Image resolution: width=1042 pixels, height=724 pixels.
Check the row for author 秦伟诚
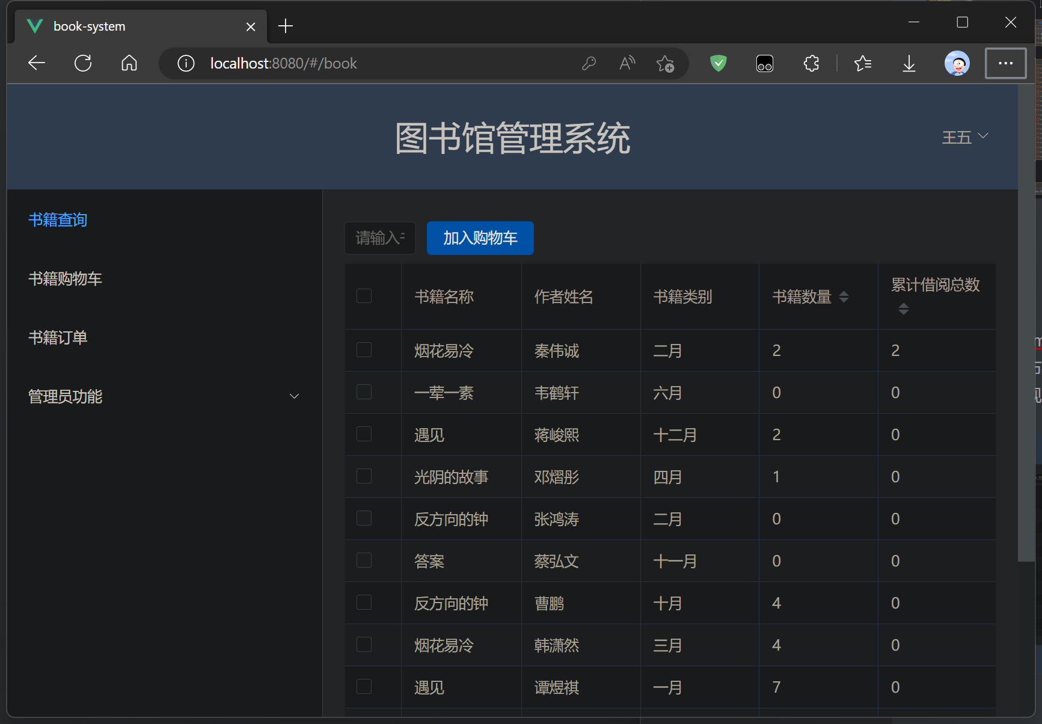[364, 350]
